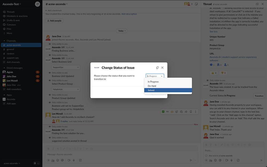Viewport: 267px width, 167px height.
Task: Click Add channels in sidebar
Action: click(x=13, y=62)
